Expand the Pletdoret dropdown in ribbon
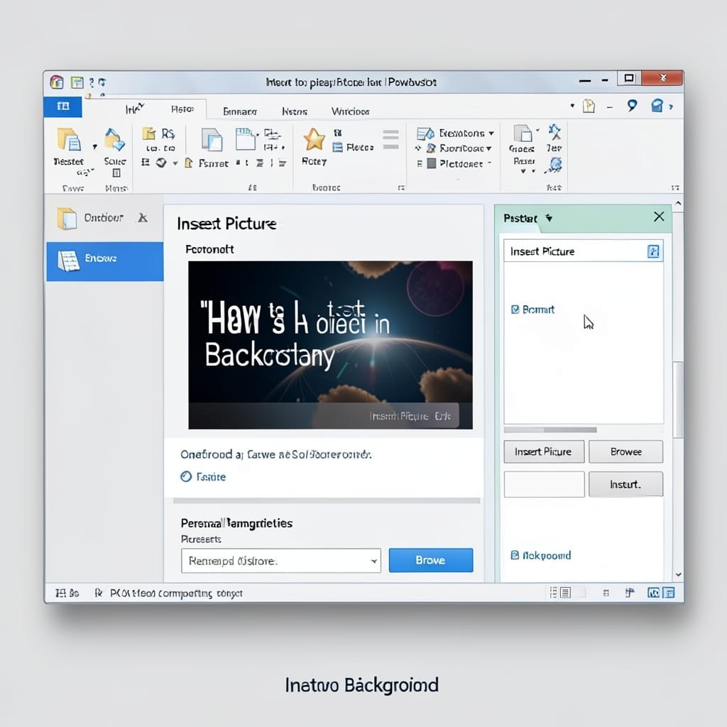Screen dimensions: 727x727 pyautogui.click(x=490, y=163)
